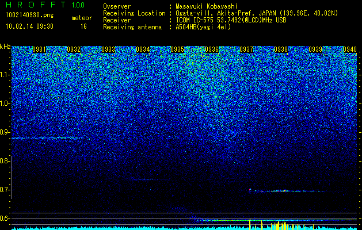Click the meteor label
Viewport: 362px width, 230px height.
click(x=82, y=18)
